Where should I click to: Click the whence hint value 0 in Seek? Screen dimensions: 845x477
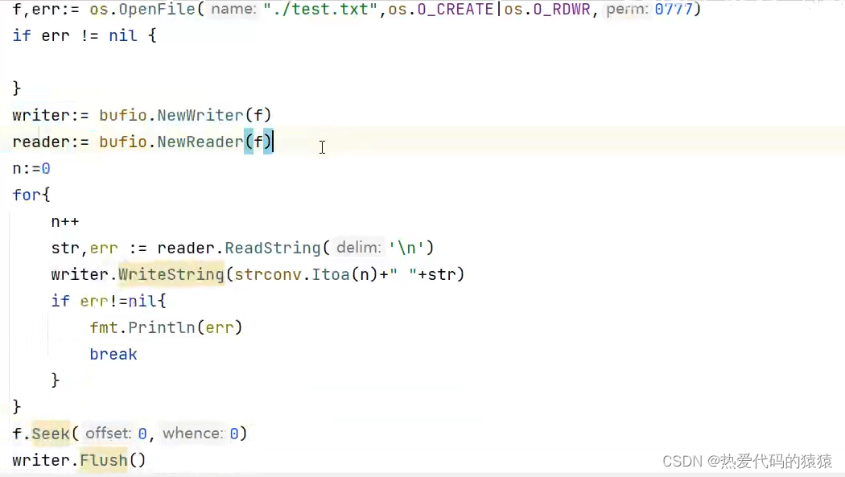[234, 434]
